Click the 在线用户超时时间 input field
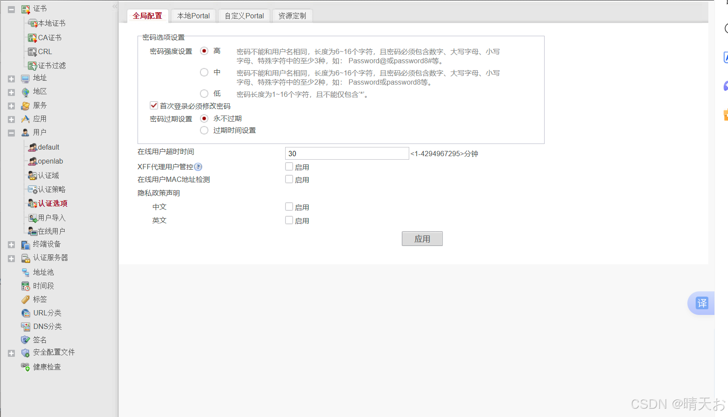 [347, 153]
